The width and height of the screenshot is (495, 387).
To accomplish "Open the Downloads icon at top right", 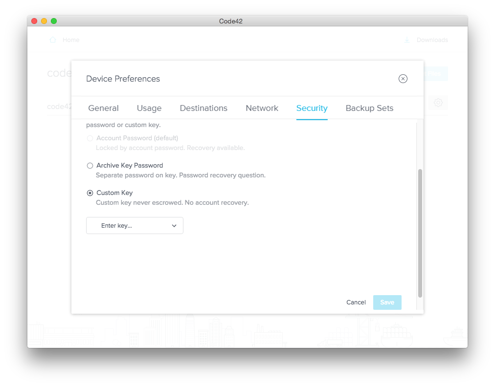I will [406, 40].
